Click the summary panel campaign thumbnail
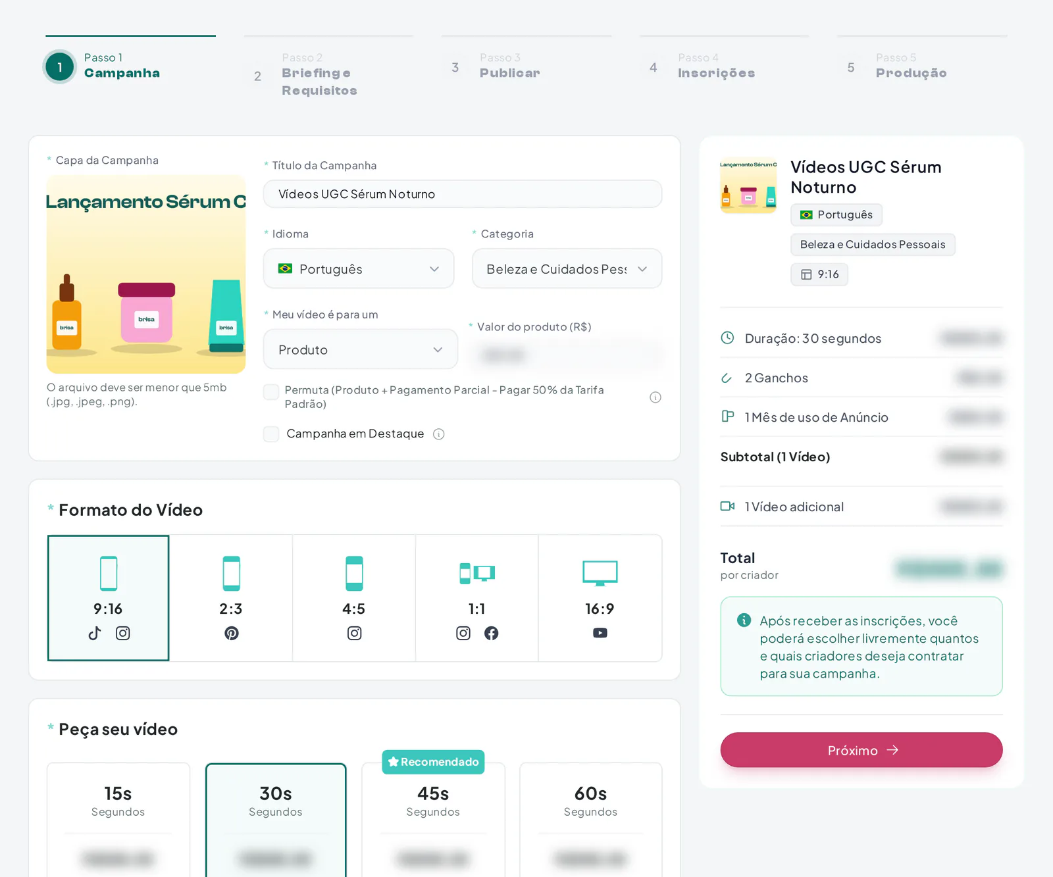This screenshot has width=1053, height=877. [x=748, y=186]
